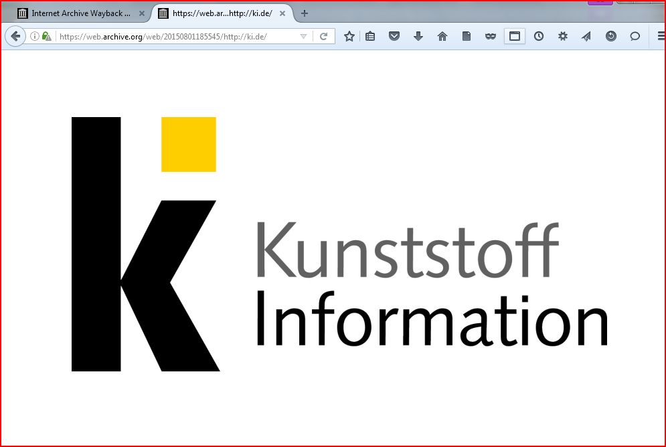Click the Kunststoff Information logo image
Viewport: 666px width, 447px height.
pyautogui.click(x=340, y=244)
